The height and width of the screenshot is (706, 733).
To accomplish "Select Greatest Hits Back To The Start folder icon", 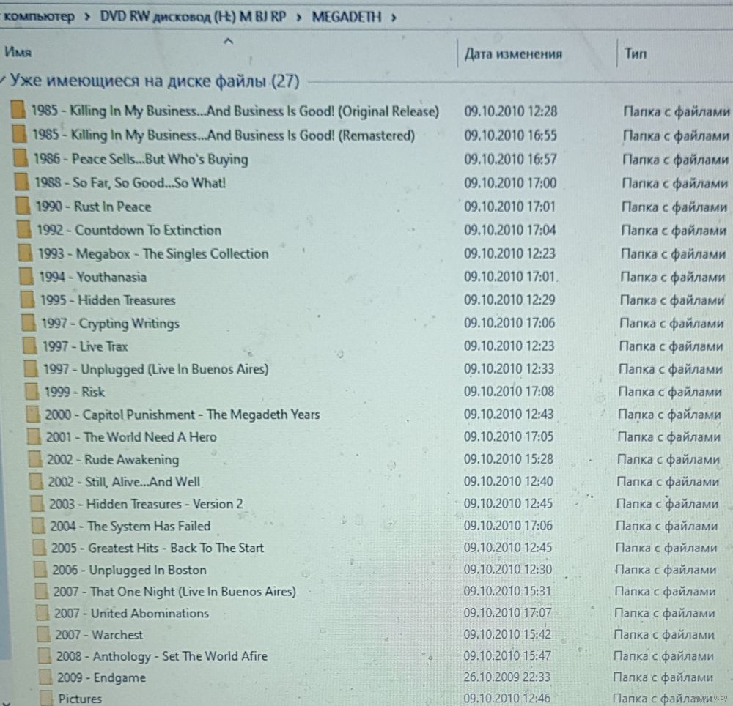I will point(40,547).
